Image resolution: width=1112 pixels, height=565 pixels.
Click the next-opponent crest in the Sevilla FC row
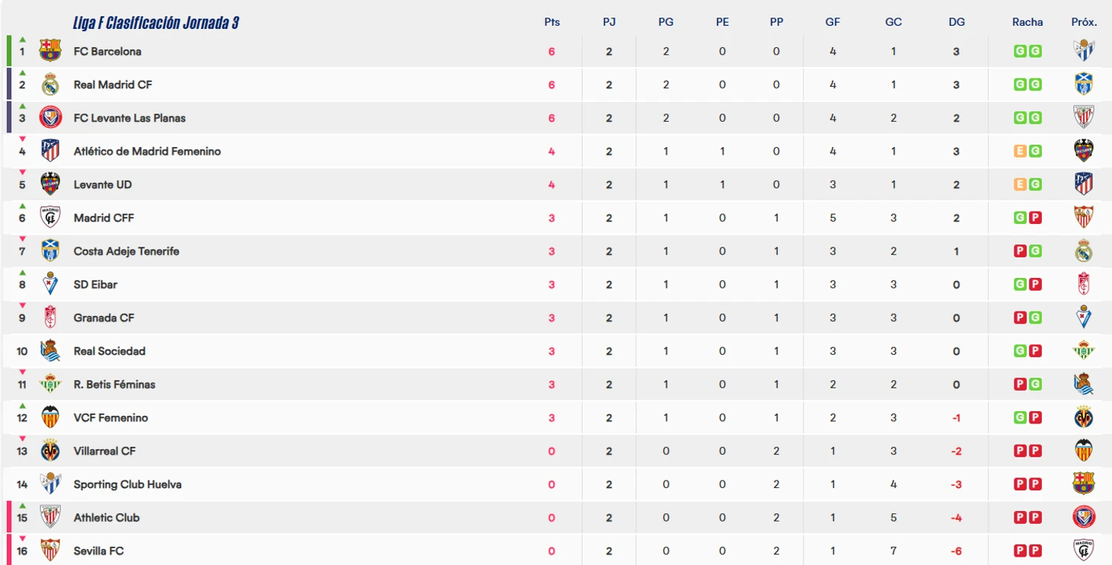[x=1083, y=551]
